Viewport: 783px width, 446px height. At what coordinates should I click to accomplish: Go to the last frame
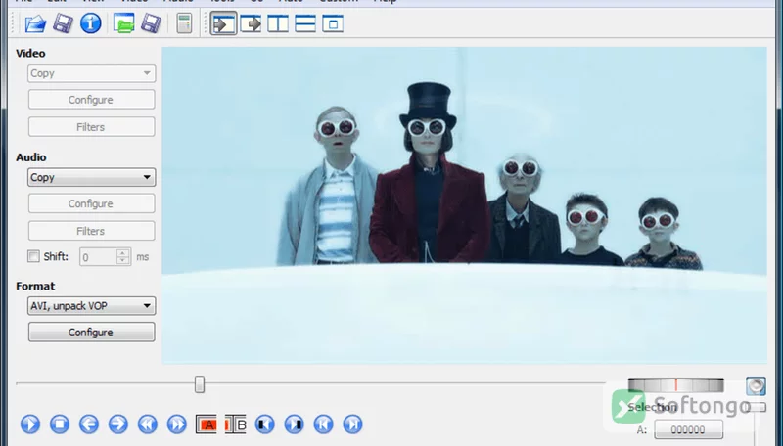click(352, 424)
